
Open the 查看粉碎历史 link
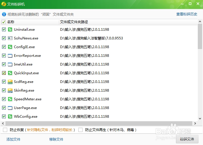[187, 14]
